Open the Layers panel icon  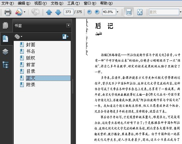click(x=5, y=52)
